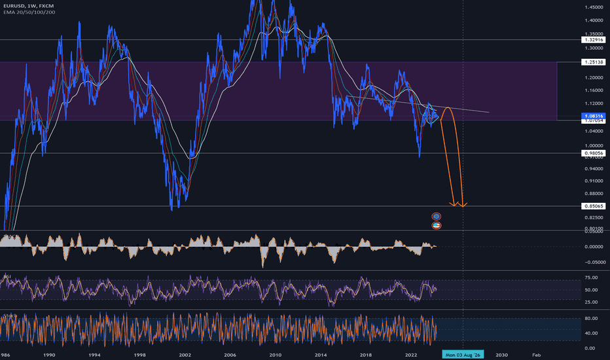The width and height of the screenshot is (610, 360).
Task: Click the RSI 25.00 scale value
Action: point(591,302)
